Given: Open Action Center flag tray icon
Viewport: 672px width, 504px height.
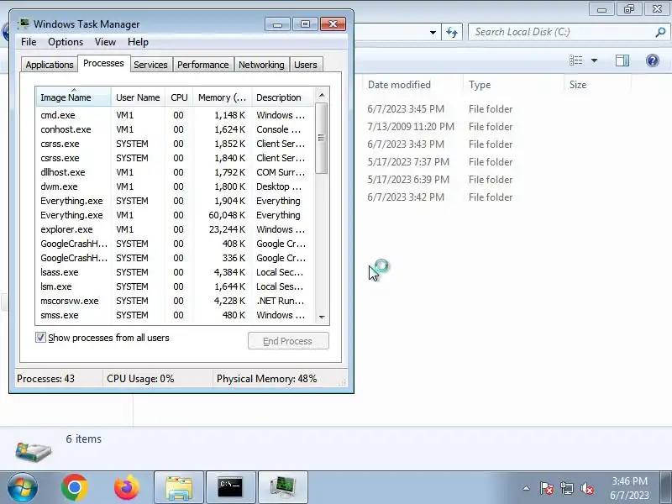Looking at the screenshot, I should click(x=547, y=488).
